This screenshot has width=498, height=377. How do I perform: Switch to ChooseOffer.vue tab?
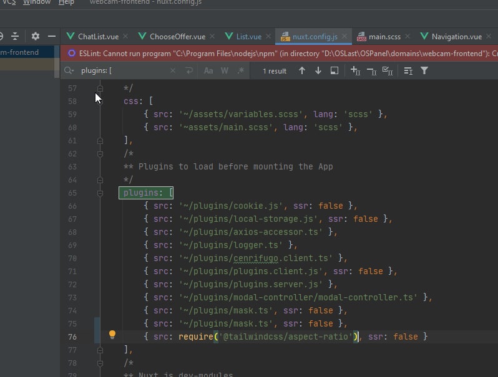177,37
